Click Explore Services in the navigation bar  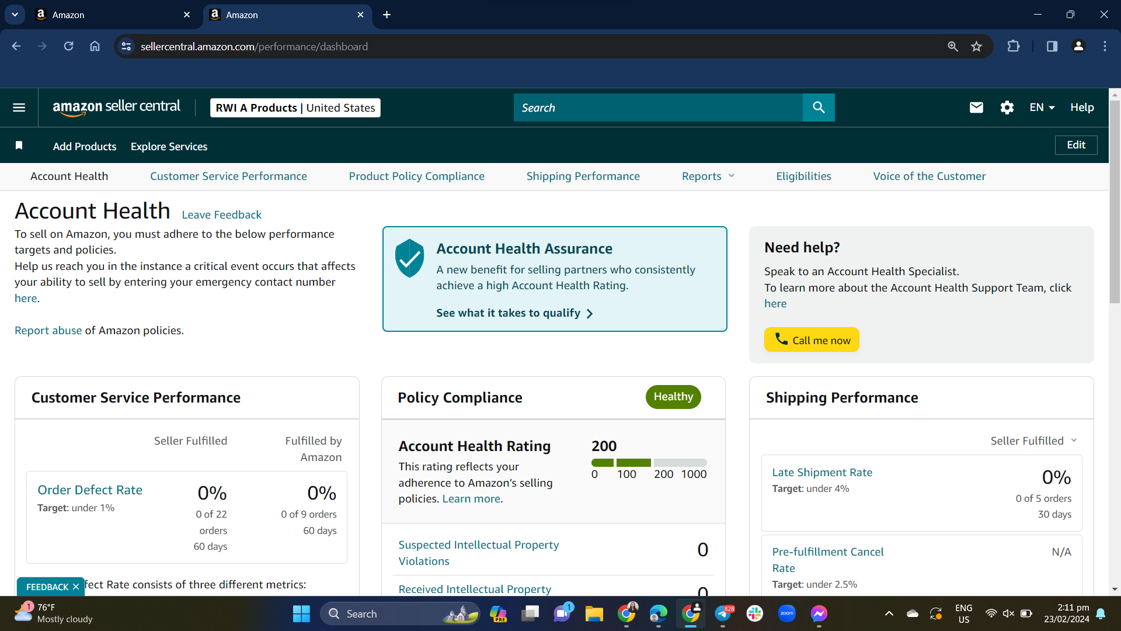(169, 147)
